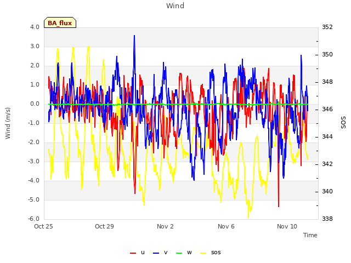Click the blue v legend swatch

156,253
